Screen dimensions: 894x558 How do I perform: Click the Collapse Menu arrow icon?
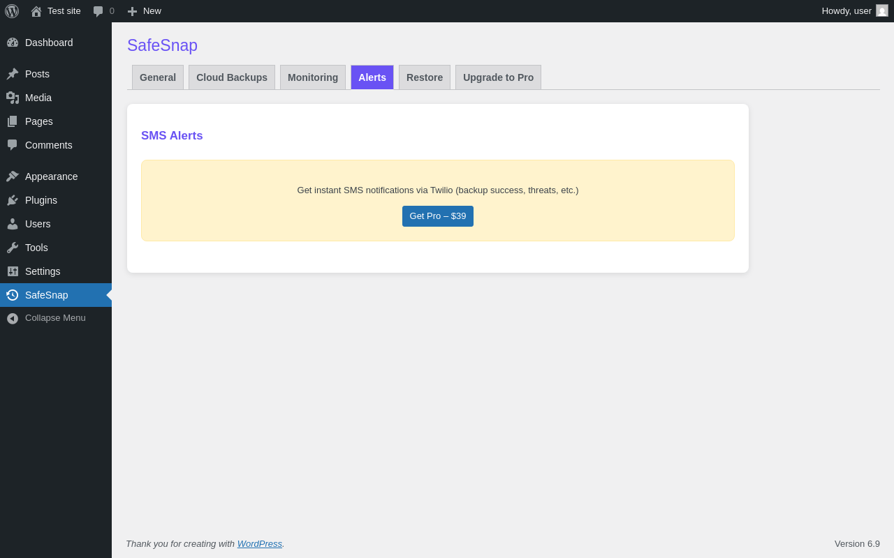point(13,318)
